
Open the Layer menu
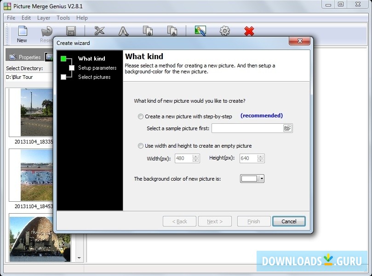44,18
